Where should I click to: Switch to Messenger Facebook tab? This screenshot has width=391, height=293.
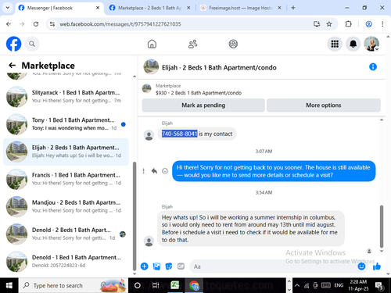tap(59, 8)
